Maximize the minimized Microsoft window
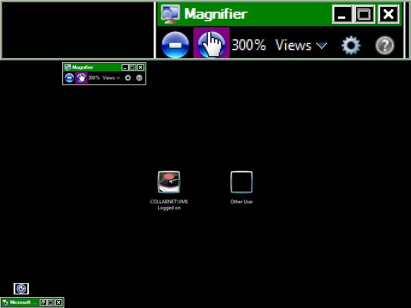The width and height of the screenshot is (411, 308). (51, 302)
